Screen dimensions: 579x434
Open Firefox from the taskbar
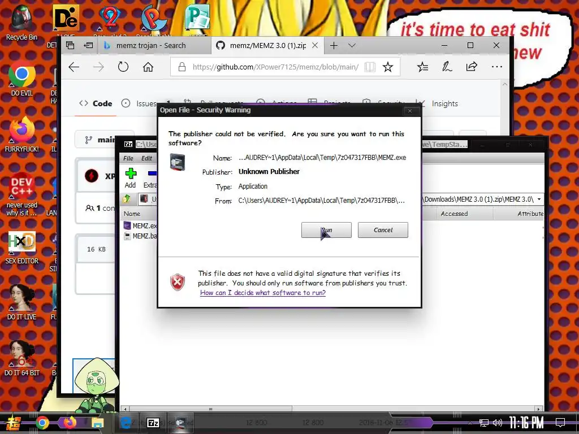click(x=70, y=422)
